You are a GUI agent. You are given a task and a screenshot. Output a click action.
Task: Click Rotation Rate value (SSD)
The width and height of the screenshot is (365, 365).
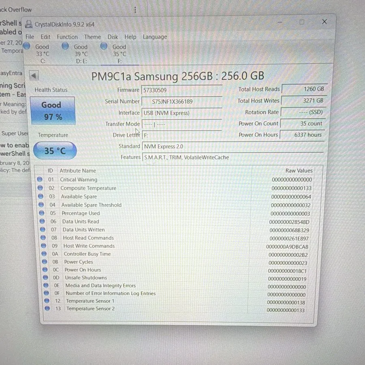pyautogui.click(x=303, y=112)
